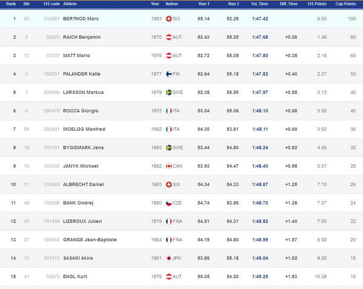
Task: Click the Swiss flag icon beside BERTHOD Marc
Action: tap(169, 19)
